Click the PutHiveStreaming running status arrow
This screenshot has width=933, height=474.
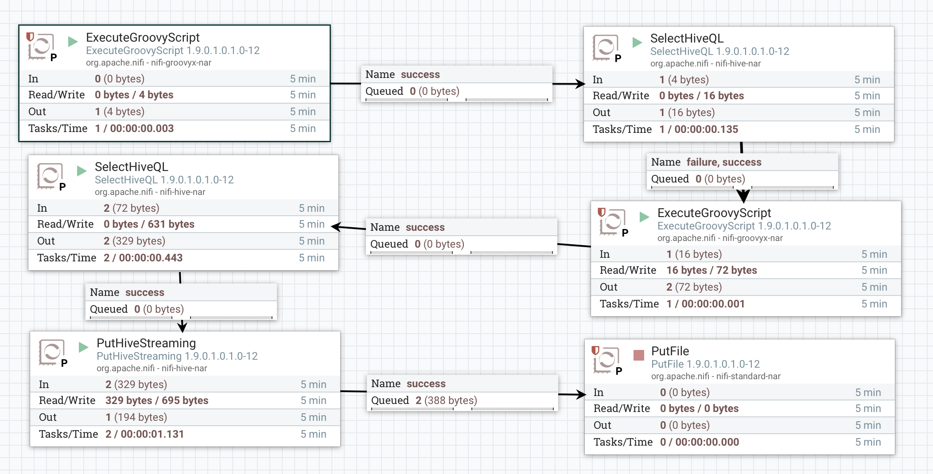click(84, 347)
